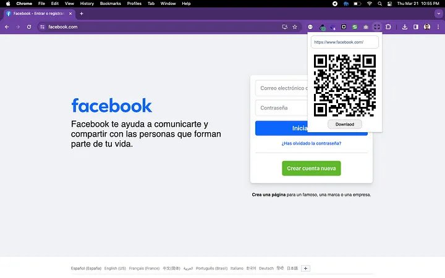
Task: Click Crear cuenta nueva button
Action: (x=311, y=169)
